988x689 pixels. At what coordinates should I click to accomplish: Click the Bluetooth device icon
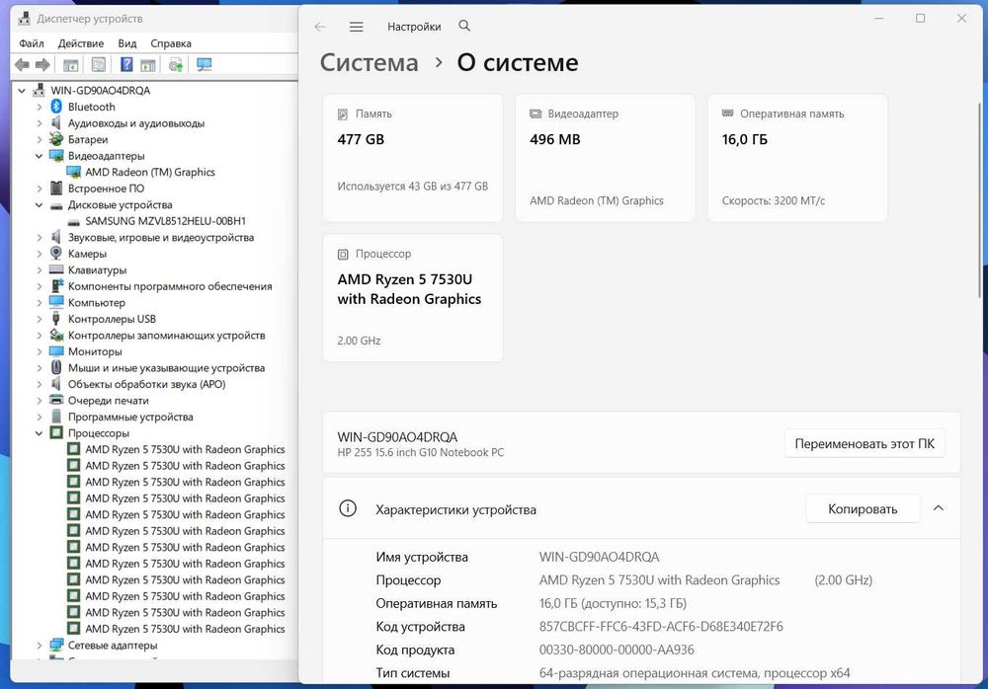click(56, 107)
